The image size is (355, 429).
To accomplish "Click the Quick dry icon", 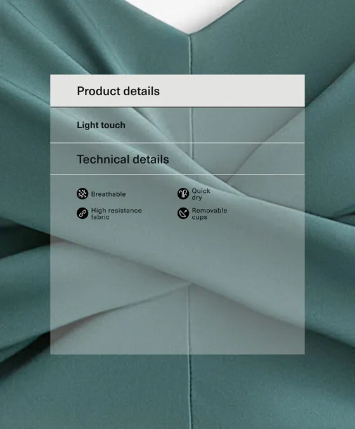I will coord(183,194).
